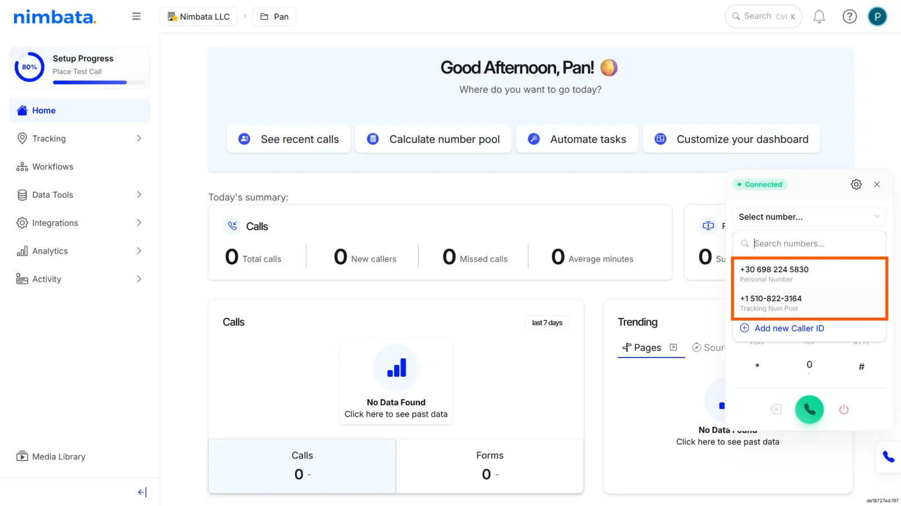Click backspace delete icon in dialer

pos(776,409)
